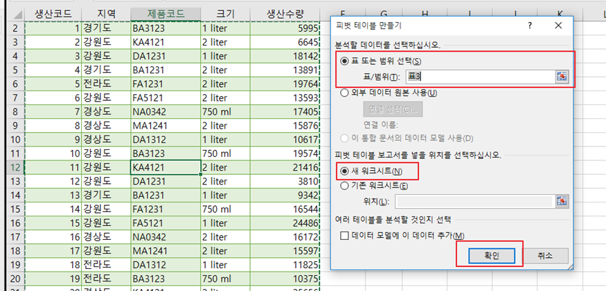Cancel with the 취소 button
This screenshot has height=291, width=606.
click(545, 256)
